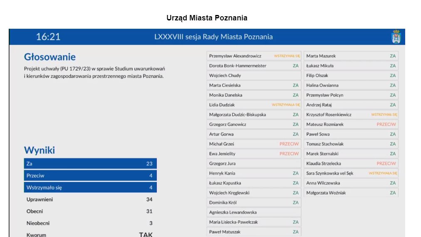Select the Uprawnieni count row
This screenshot has height=237, width=421.
tap(90, 200)
